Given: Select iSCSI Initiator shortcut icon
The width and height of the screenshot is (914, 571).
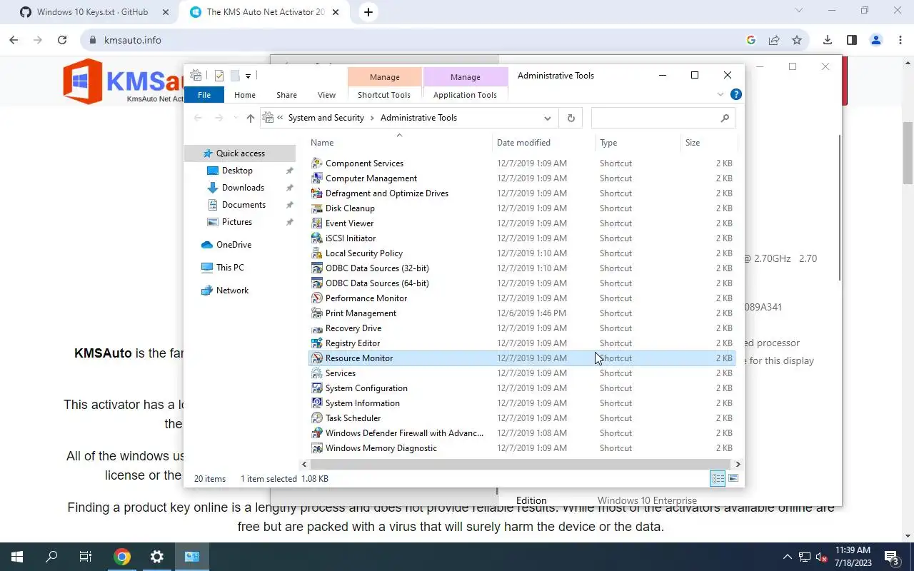Looking at the screenshot, I should pos(317,238).
